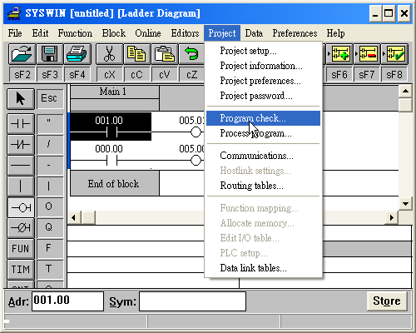
Task: Copy selection with the copy icon
Action: point(137,53)
